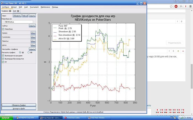Click the Ace of diamonds card icon

183,112
